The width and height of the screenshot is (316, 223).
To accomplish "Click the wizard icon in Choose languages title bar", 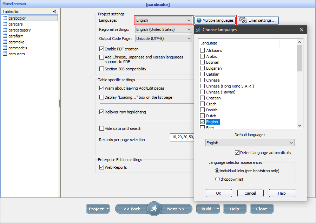I will click(198, 30).
